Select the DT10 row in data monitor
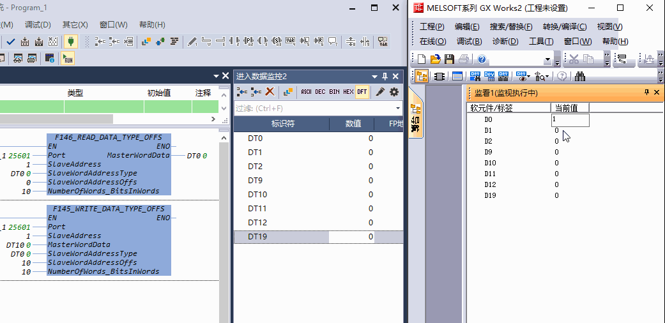Viewport: 665px width, 323px height. point(257,195)
